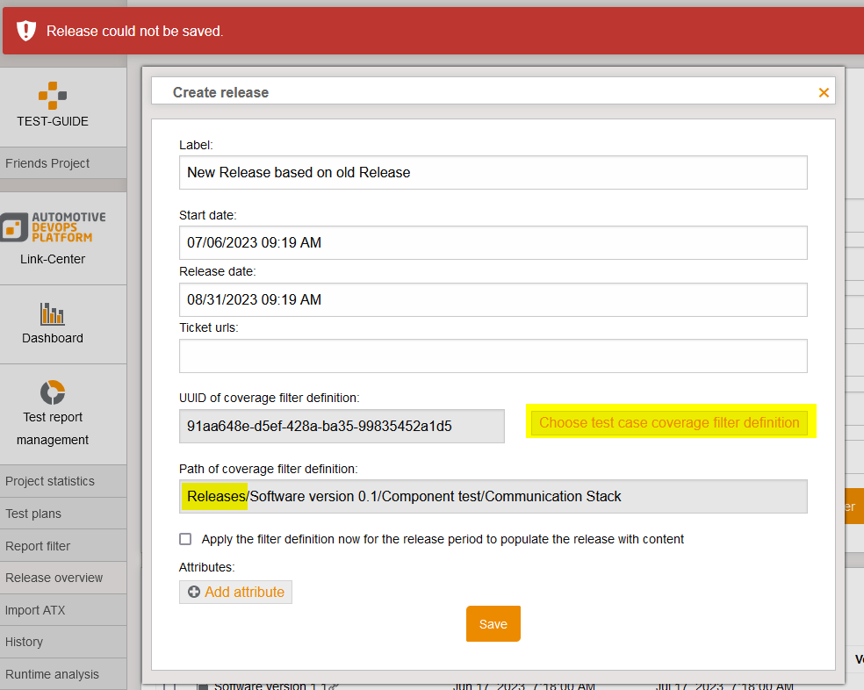
Task: Click Choose test case coverage filter definition
Action: 669,422
